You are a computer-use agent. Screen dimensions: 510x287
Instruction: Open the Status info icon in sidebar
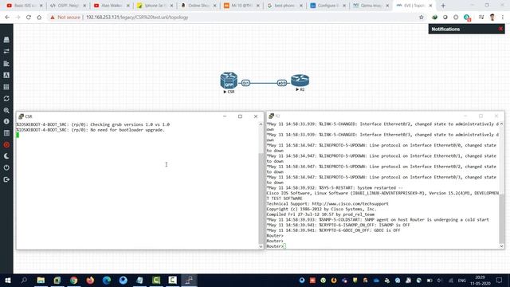[x=6, y=121]
